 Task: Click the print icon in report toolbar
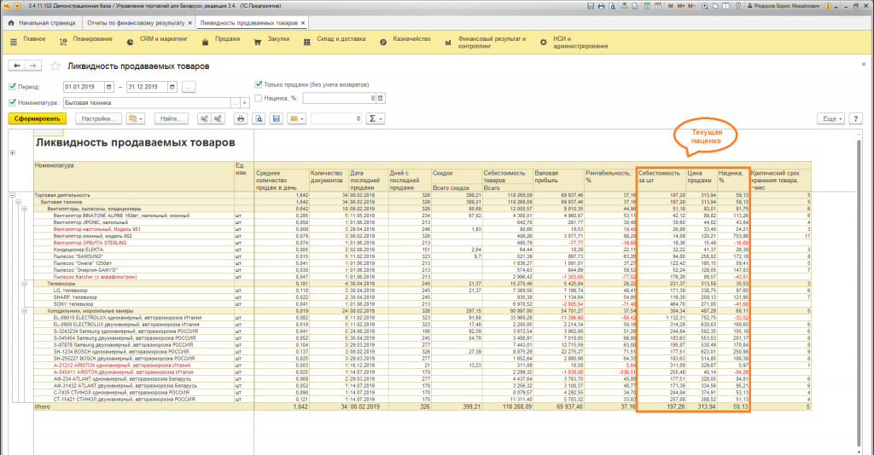(241, 118)
